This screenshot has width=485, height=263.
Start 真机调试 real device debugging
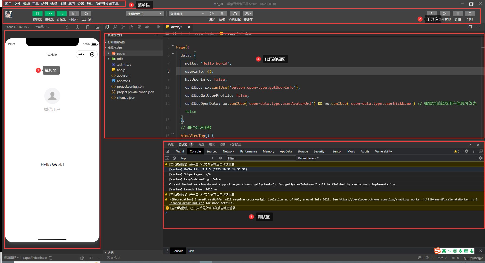(235, 14)
